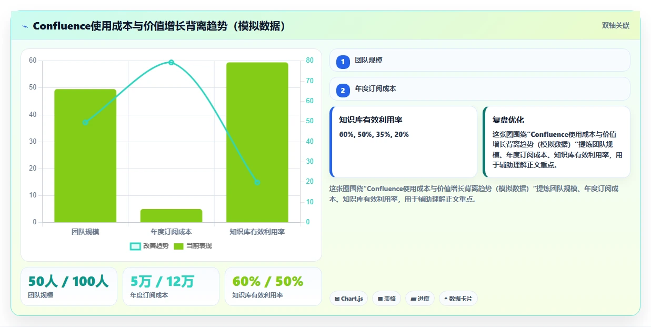Viewport: 651px width, 327px height.
Task: Click the short 年度订阅成本 bar
Action: pyautogui.click(x=171, y=216)
